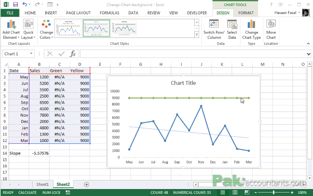Switch to Sheet1 tab
The width and height of the screenshot is (313, 196).
(42, 184)
